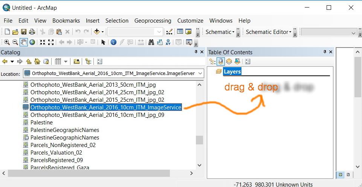Click the Paste clipboard icon
362x187 pixels.
[x=59, y=32]
